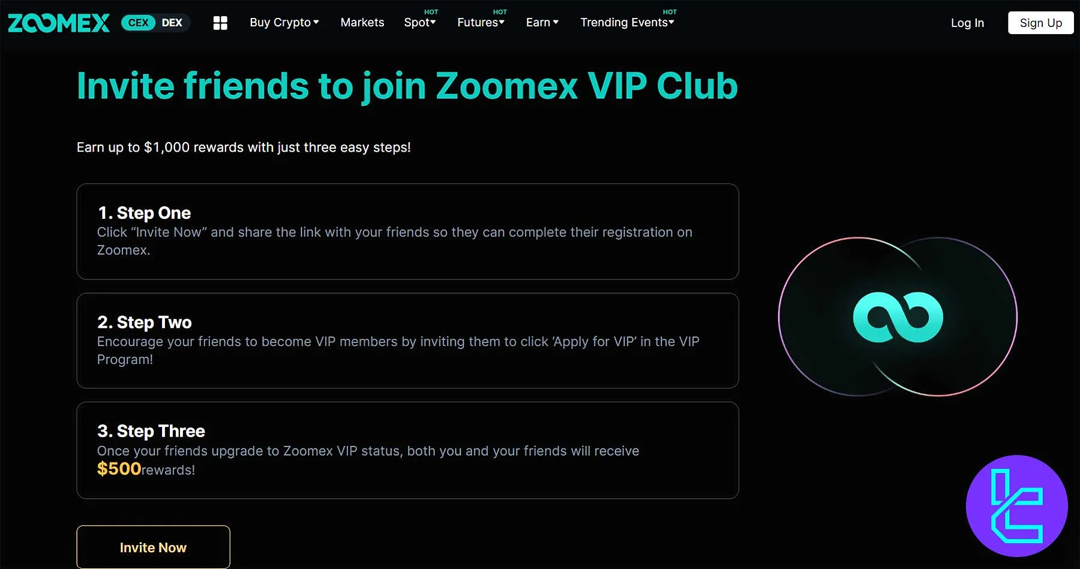Expand the Trending Events dropdown
The image size is (1080, 569).
(627, 23)
